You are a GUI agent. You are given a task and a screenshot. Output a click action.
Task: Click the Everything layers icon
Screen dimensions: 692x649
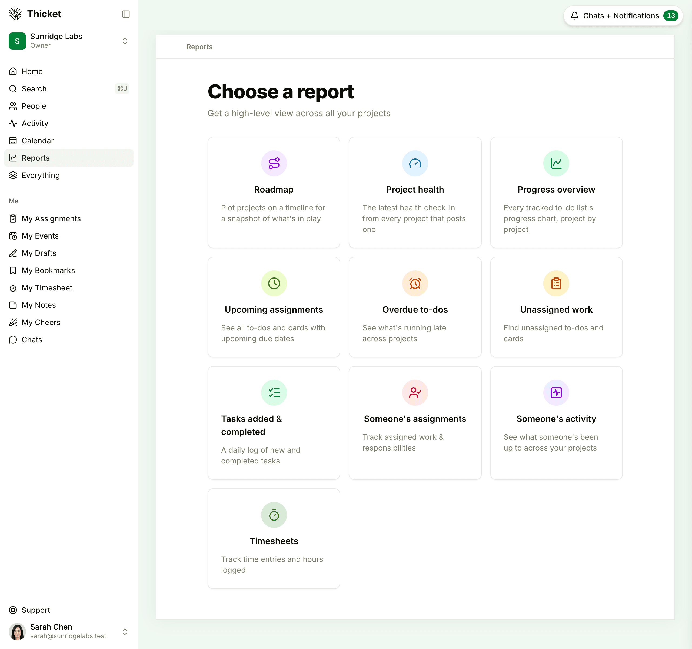click(13, 175)
